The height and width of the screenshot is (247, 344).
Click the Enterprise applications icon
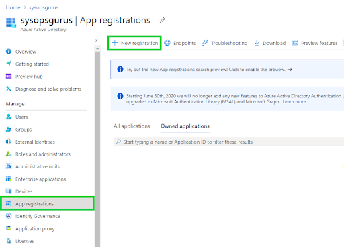point(9,179)
